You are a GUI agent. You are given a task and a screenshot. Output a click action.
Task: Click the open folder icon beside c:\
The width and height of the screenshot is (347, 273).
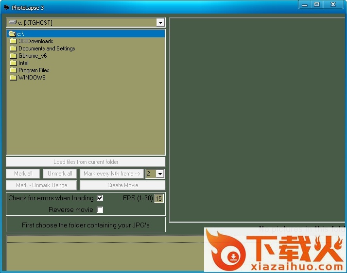(12, 34)
